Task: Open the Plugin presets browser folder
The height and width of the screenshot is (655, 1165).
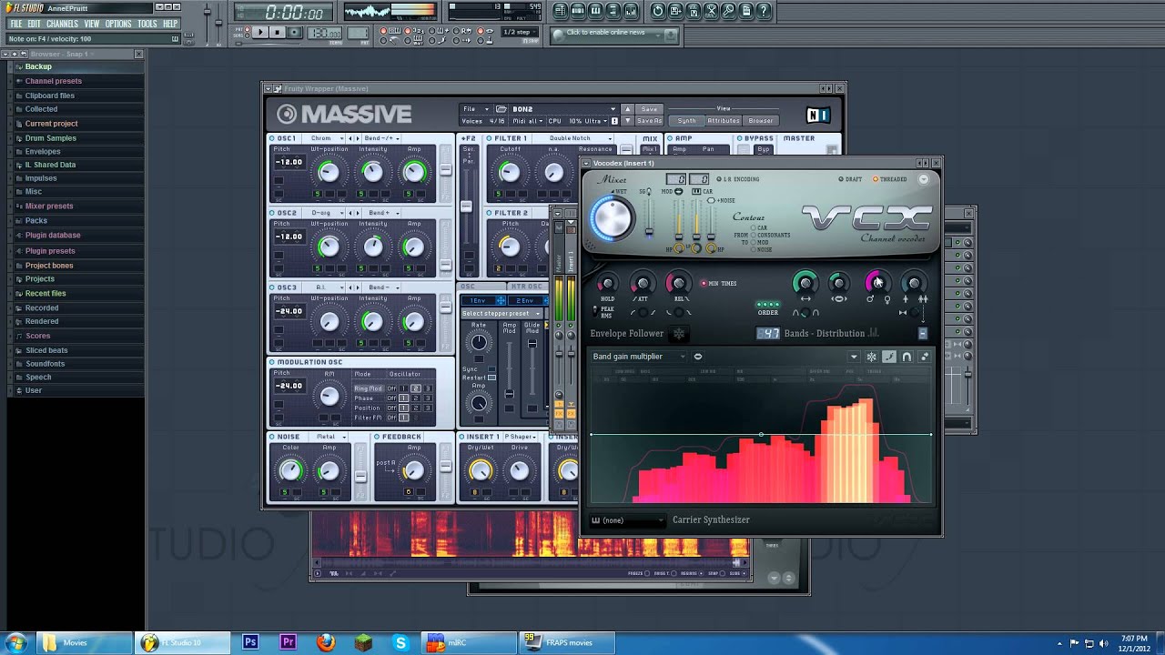Action: [x=50, y=251]
